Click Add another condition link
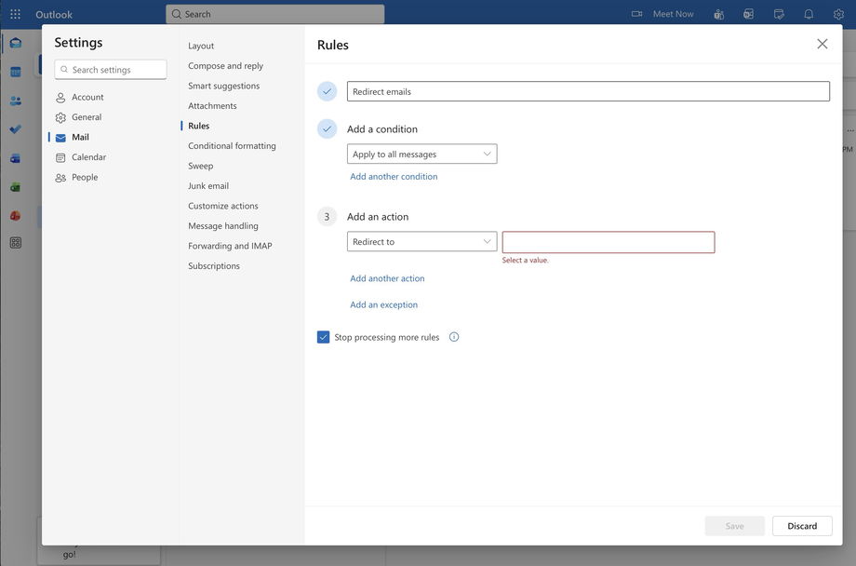The width and height of the screenshot is (856, 566). pos(394,176)
